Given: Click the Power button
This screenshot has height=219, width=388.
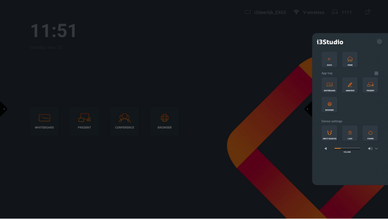Looking at the screenshot, I should point(370,133).
